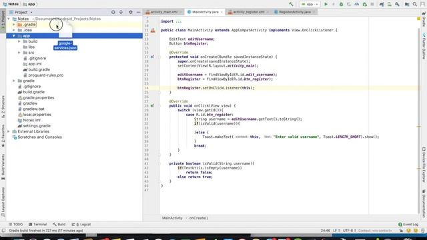
Task: Hide the Project panel with the minus icon
Action: click(138, 12)
